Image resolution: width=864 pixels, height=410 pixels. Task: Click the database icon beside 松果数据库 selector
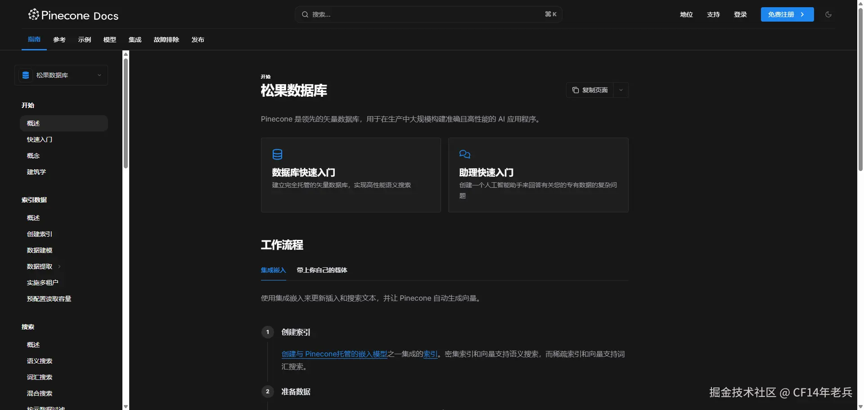[26, 75]
